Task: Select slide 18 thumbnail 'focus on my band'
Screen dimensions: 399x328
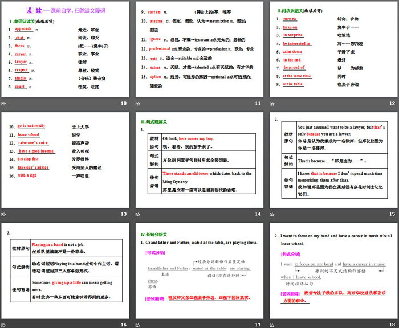Action: point(333,271)
